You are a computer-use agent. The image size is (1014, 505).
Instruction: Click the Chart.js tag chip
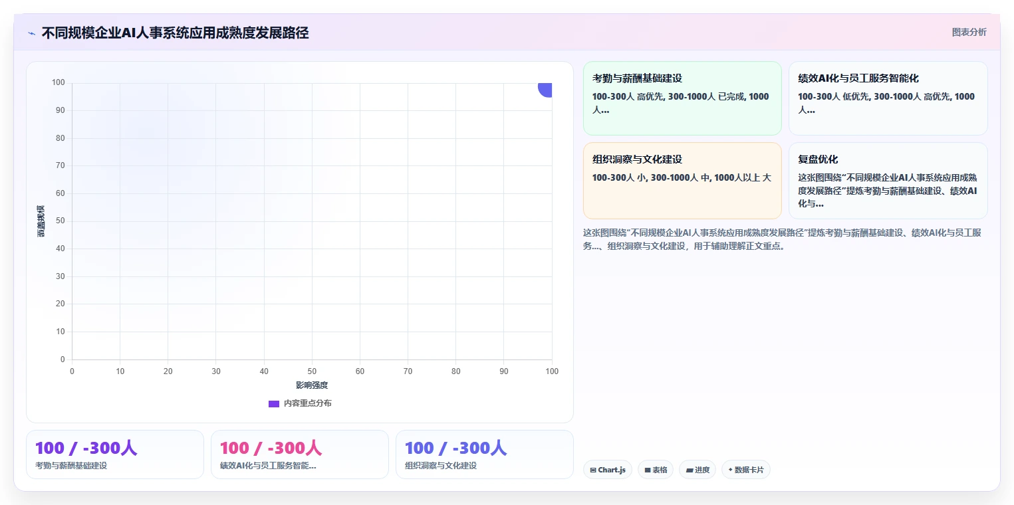(608, 470)
